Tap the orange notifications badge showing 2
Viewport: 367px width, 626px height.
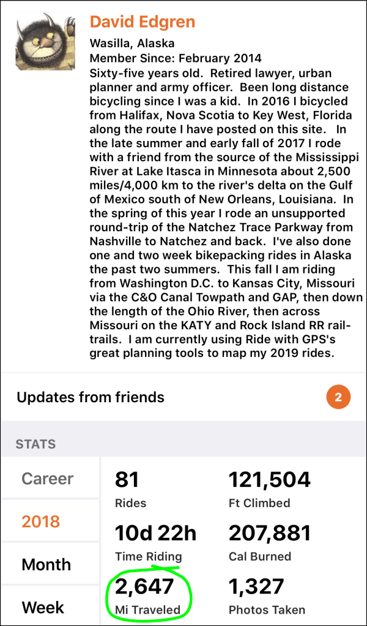pyautogui.click(x=338, y=397)
